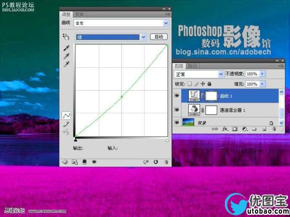Switch to the 调整 tab
The width and height of the screenshot is (290, 217).
click(66, 14)
